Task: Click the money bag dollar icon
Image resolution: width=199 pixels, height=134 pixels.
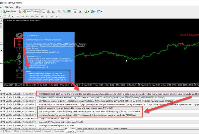Action: click(19, 56)
